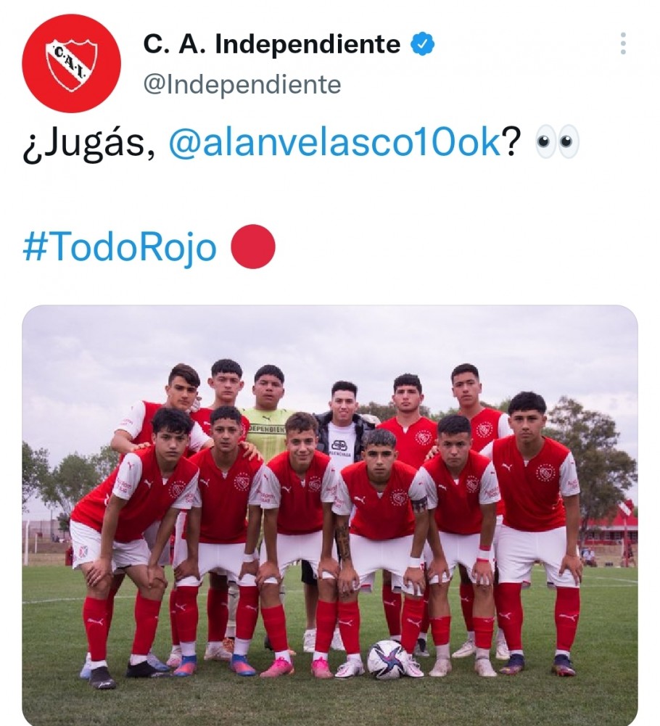660x726 pixels.
Task: Click the red circle emoji beside #TodoRojo
Action: (253, 247)
